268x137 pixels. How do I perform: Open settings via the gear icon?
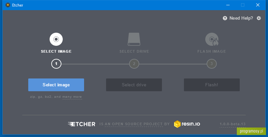(259, 18)
